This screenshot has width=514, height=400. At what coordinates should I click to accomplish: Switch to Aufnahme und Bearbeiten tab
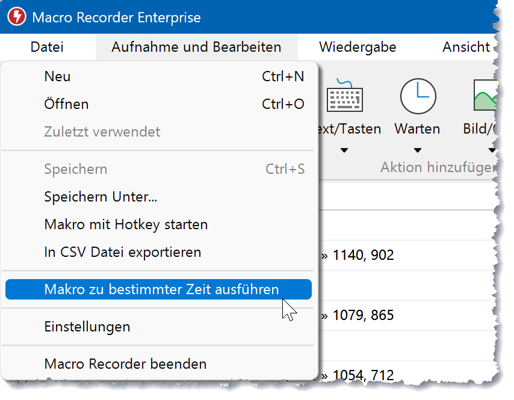point(196,47)
